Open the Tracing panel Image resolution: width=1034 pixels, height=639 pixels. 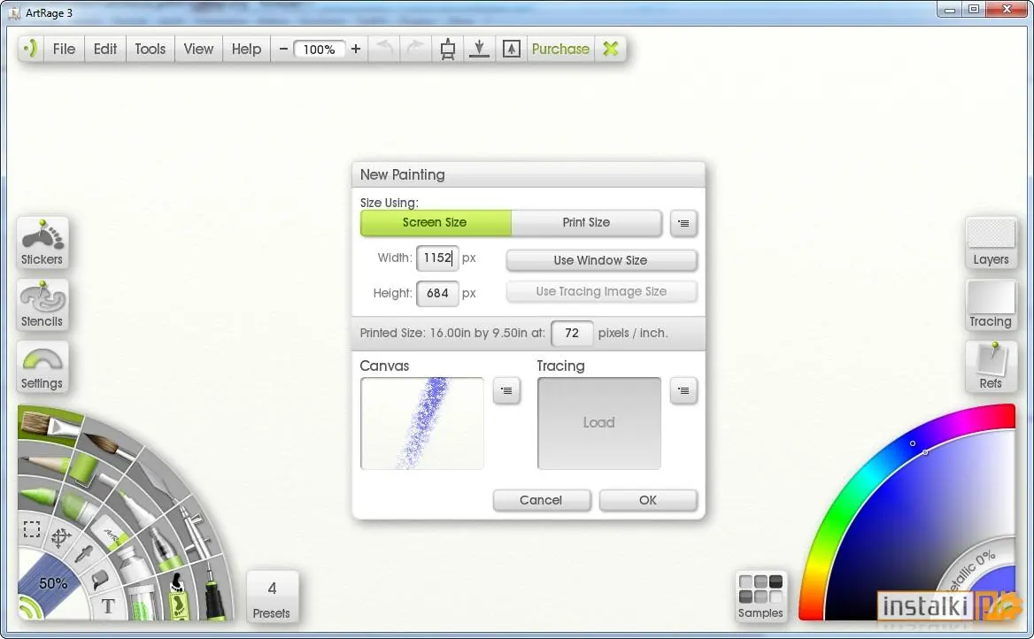tap(991, 304)
